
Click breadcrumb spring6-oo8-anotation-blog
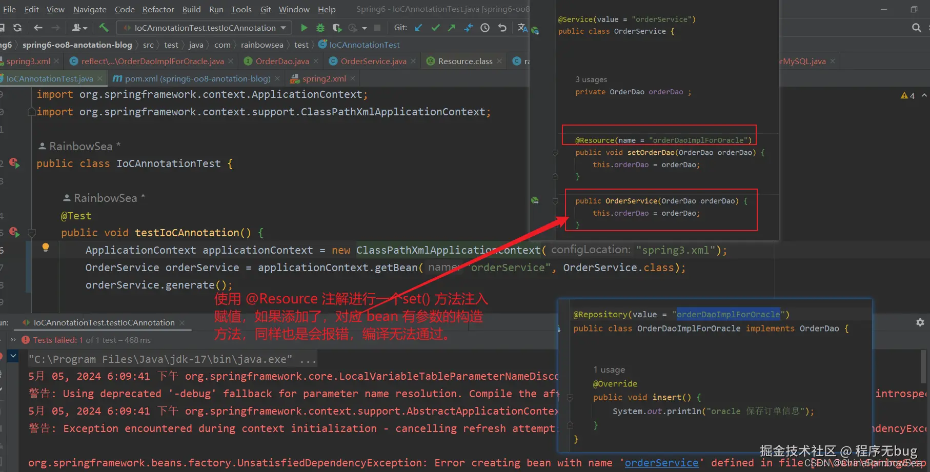[x=77, y=45]
